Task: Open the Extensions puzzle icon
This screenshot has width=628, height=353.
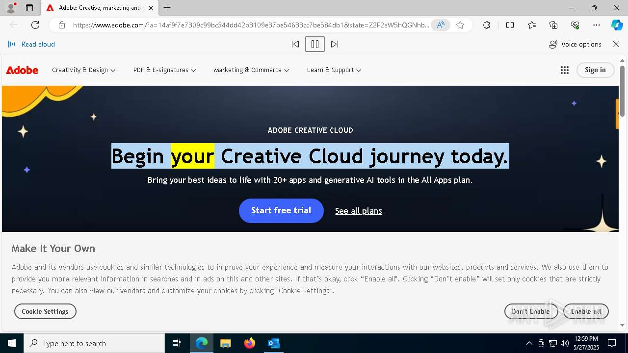Action: click(x=486, y=25)
